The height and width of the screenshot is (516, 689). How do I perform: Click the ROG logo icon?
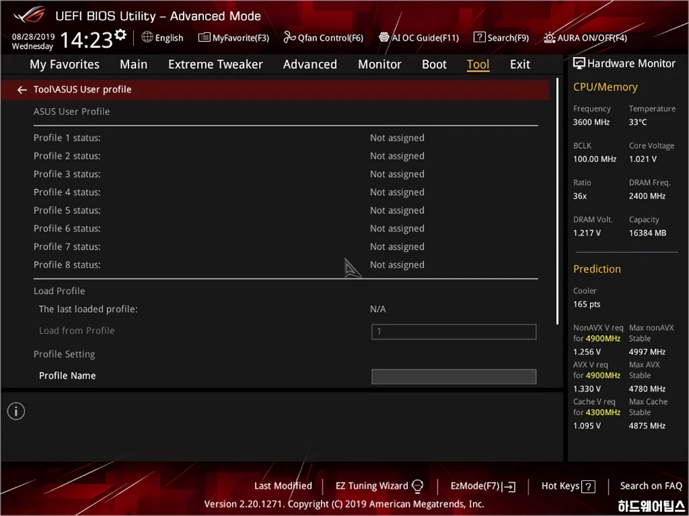point(29,15)
